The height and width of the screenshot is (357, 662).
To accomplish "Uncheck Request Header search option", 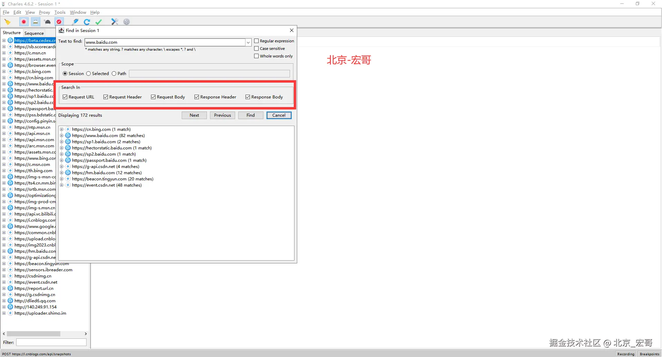I will click(106, 97).
